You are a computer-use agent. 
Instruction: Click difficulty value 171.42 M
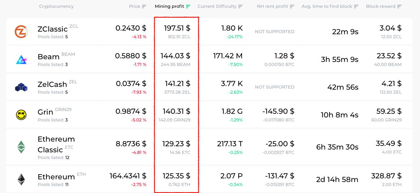(x=228, y=56)
